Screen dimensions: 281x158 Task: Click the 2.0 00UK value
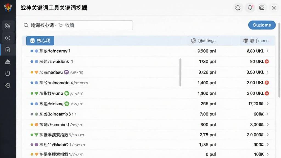click(255, 135)
